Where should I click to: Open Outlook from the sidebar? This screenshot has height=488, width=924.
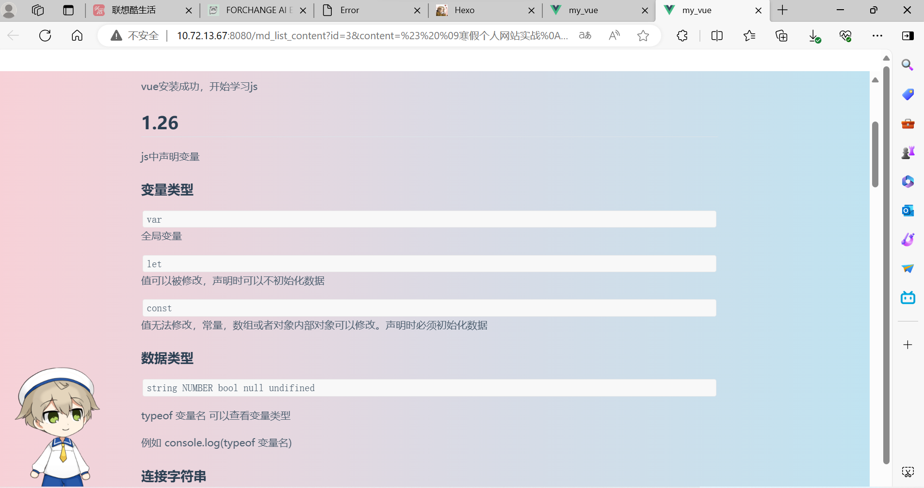[908, 211]
